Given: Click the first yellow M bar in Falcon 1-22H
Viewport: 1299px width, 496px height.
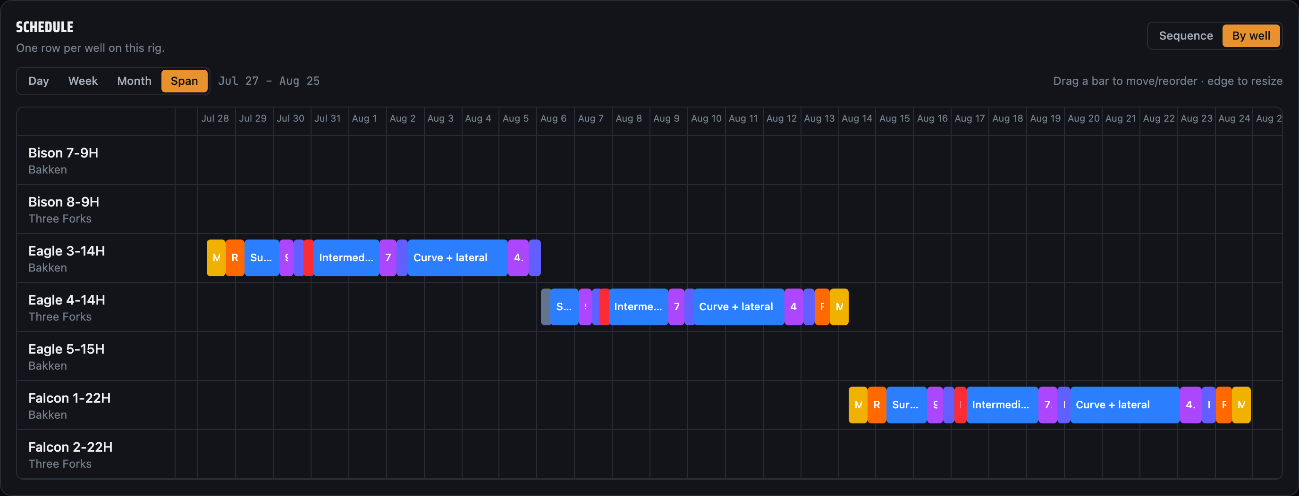Looking at the screenshot, I should [x=858, y=405].
